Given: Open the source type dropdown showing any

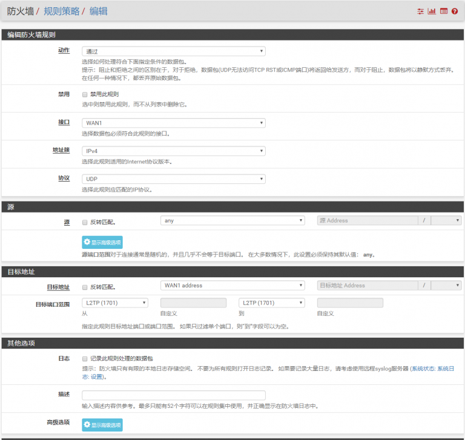Looking at the screenshot, I should tap(232, 220).
